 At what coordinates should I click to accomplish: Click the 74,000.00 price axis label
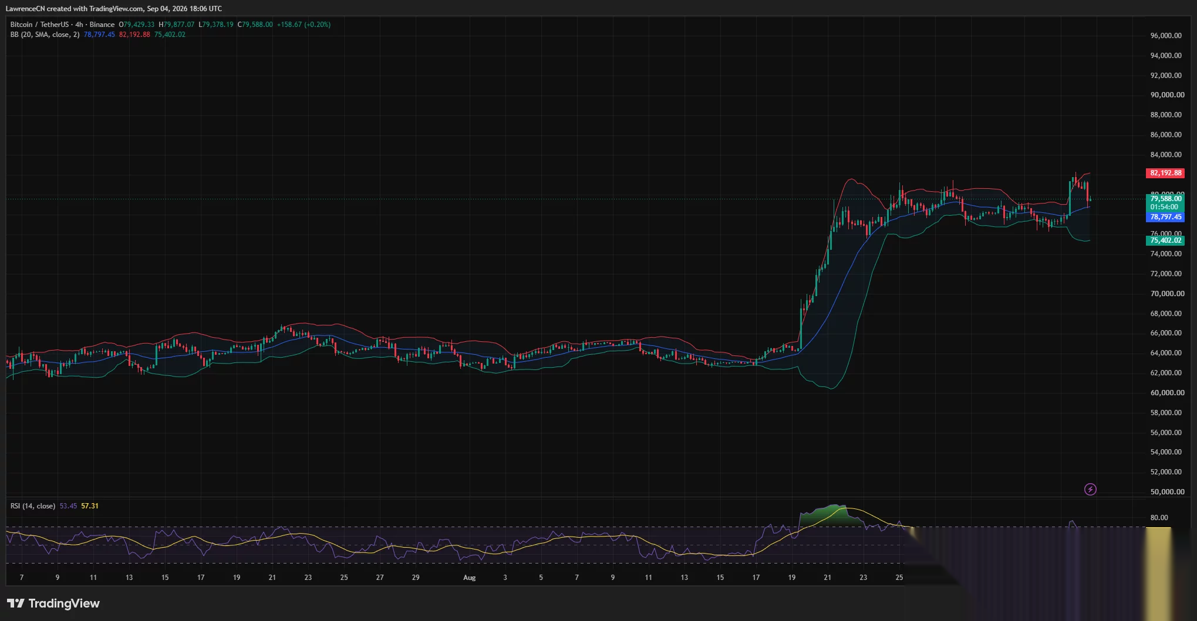[x=1166, y=254]
